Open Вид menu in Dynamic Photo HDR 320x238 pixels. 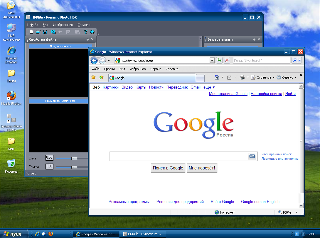click(45, 25)
